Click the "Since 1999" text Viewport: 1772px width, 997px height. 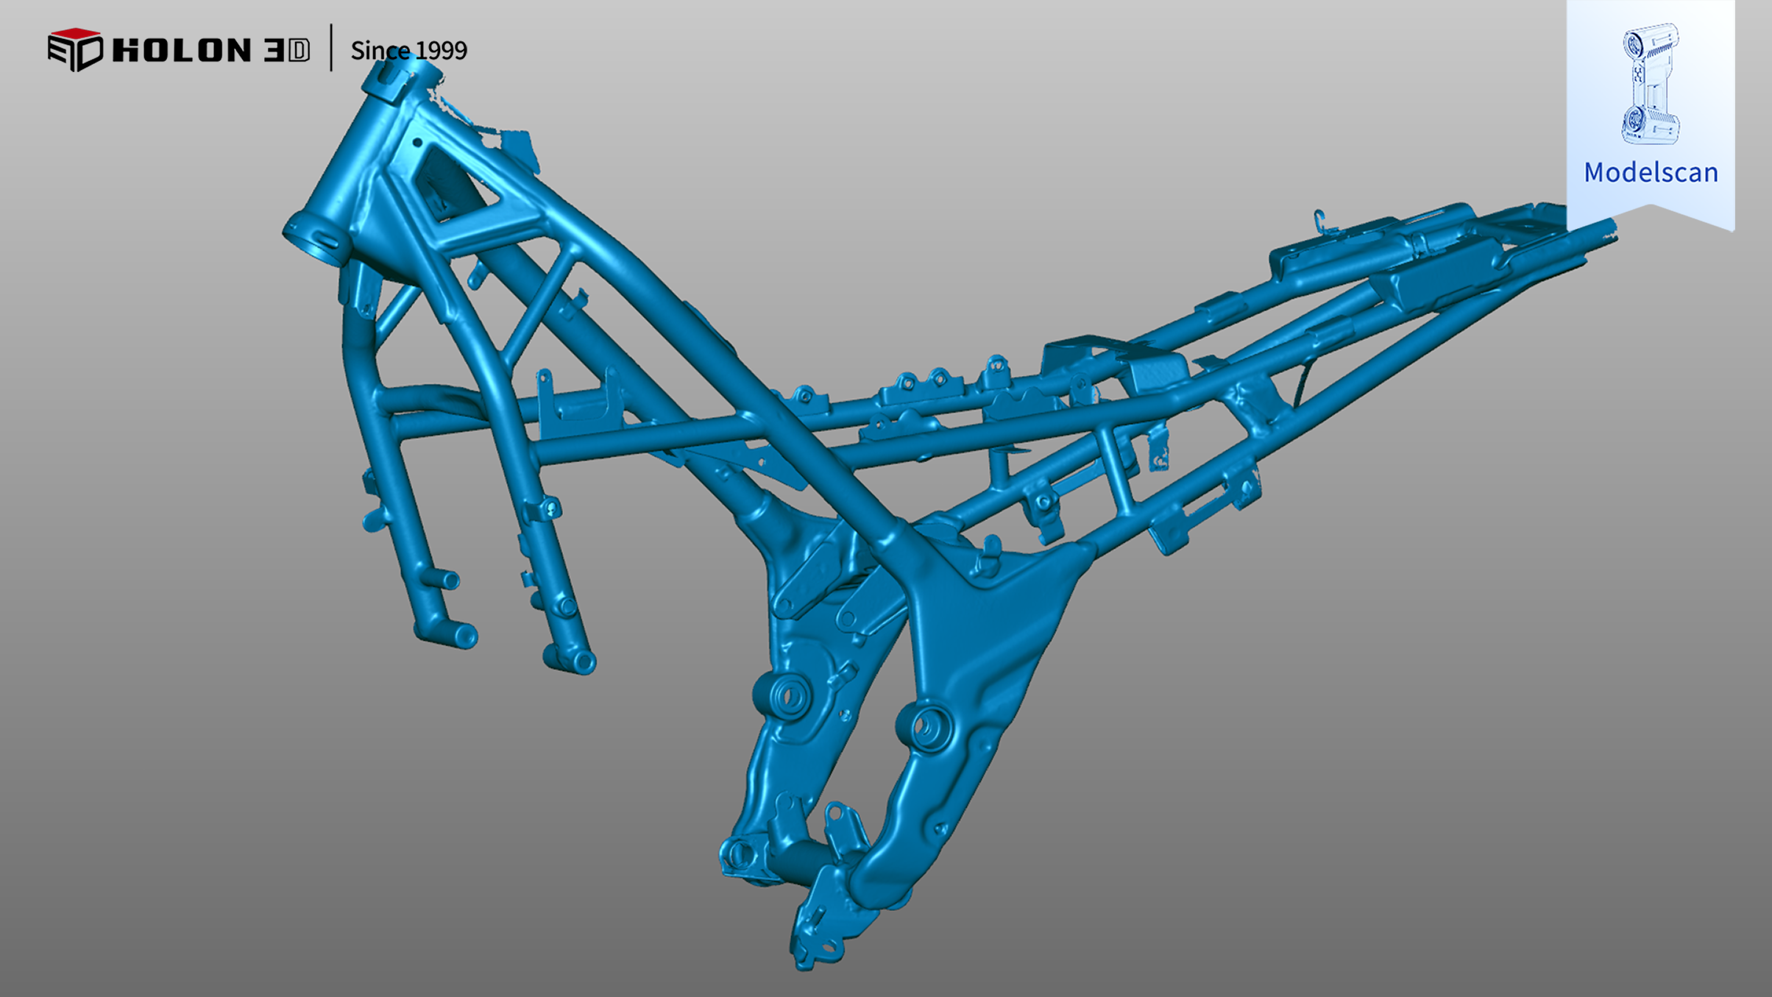pos(408,51)
